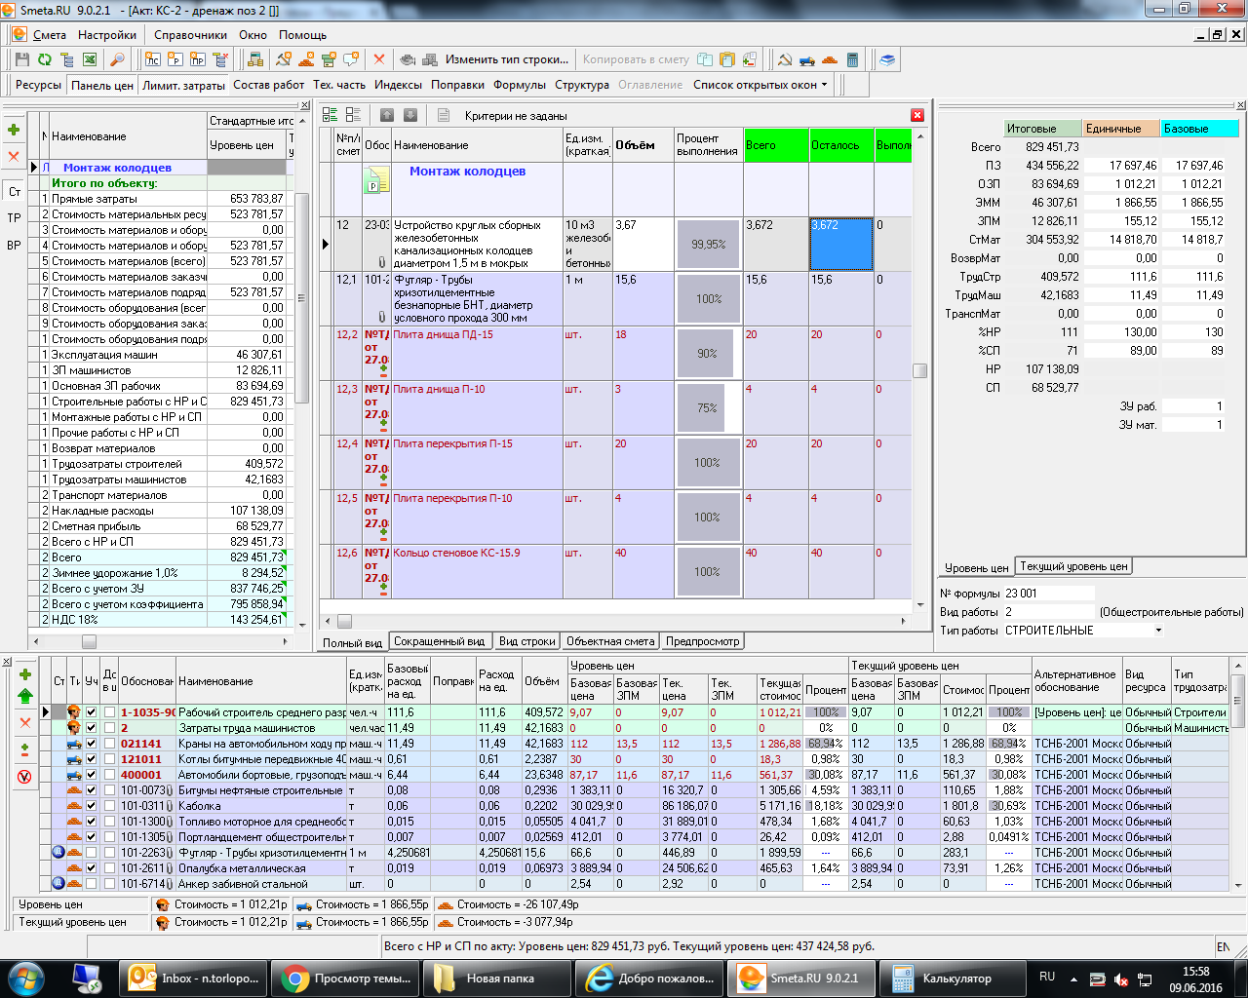The image size is (1248, 998).
Task: Click the Excel export icon
Action: pyautogui.click(x=90, y=59)
